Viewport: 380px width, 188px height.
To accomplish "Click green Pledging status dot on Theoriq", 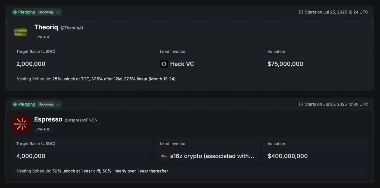I will coord(15,12).
